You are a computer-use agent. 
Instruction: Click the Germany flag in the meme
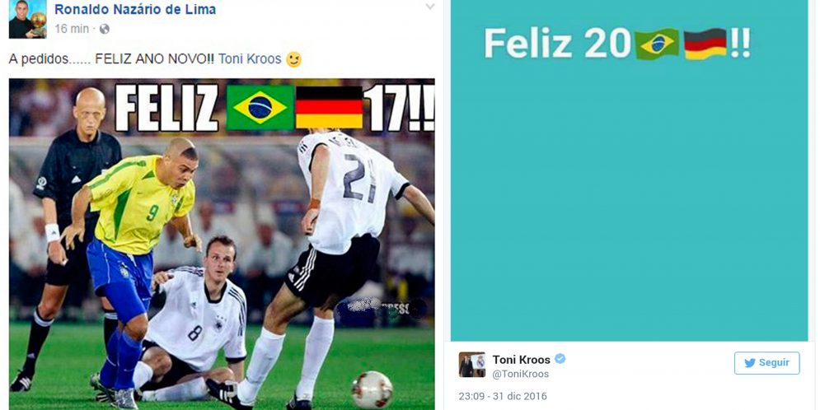coord(329,108)
